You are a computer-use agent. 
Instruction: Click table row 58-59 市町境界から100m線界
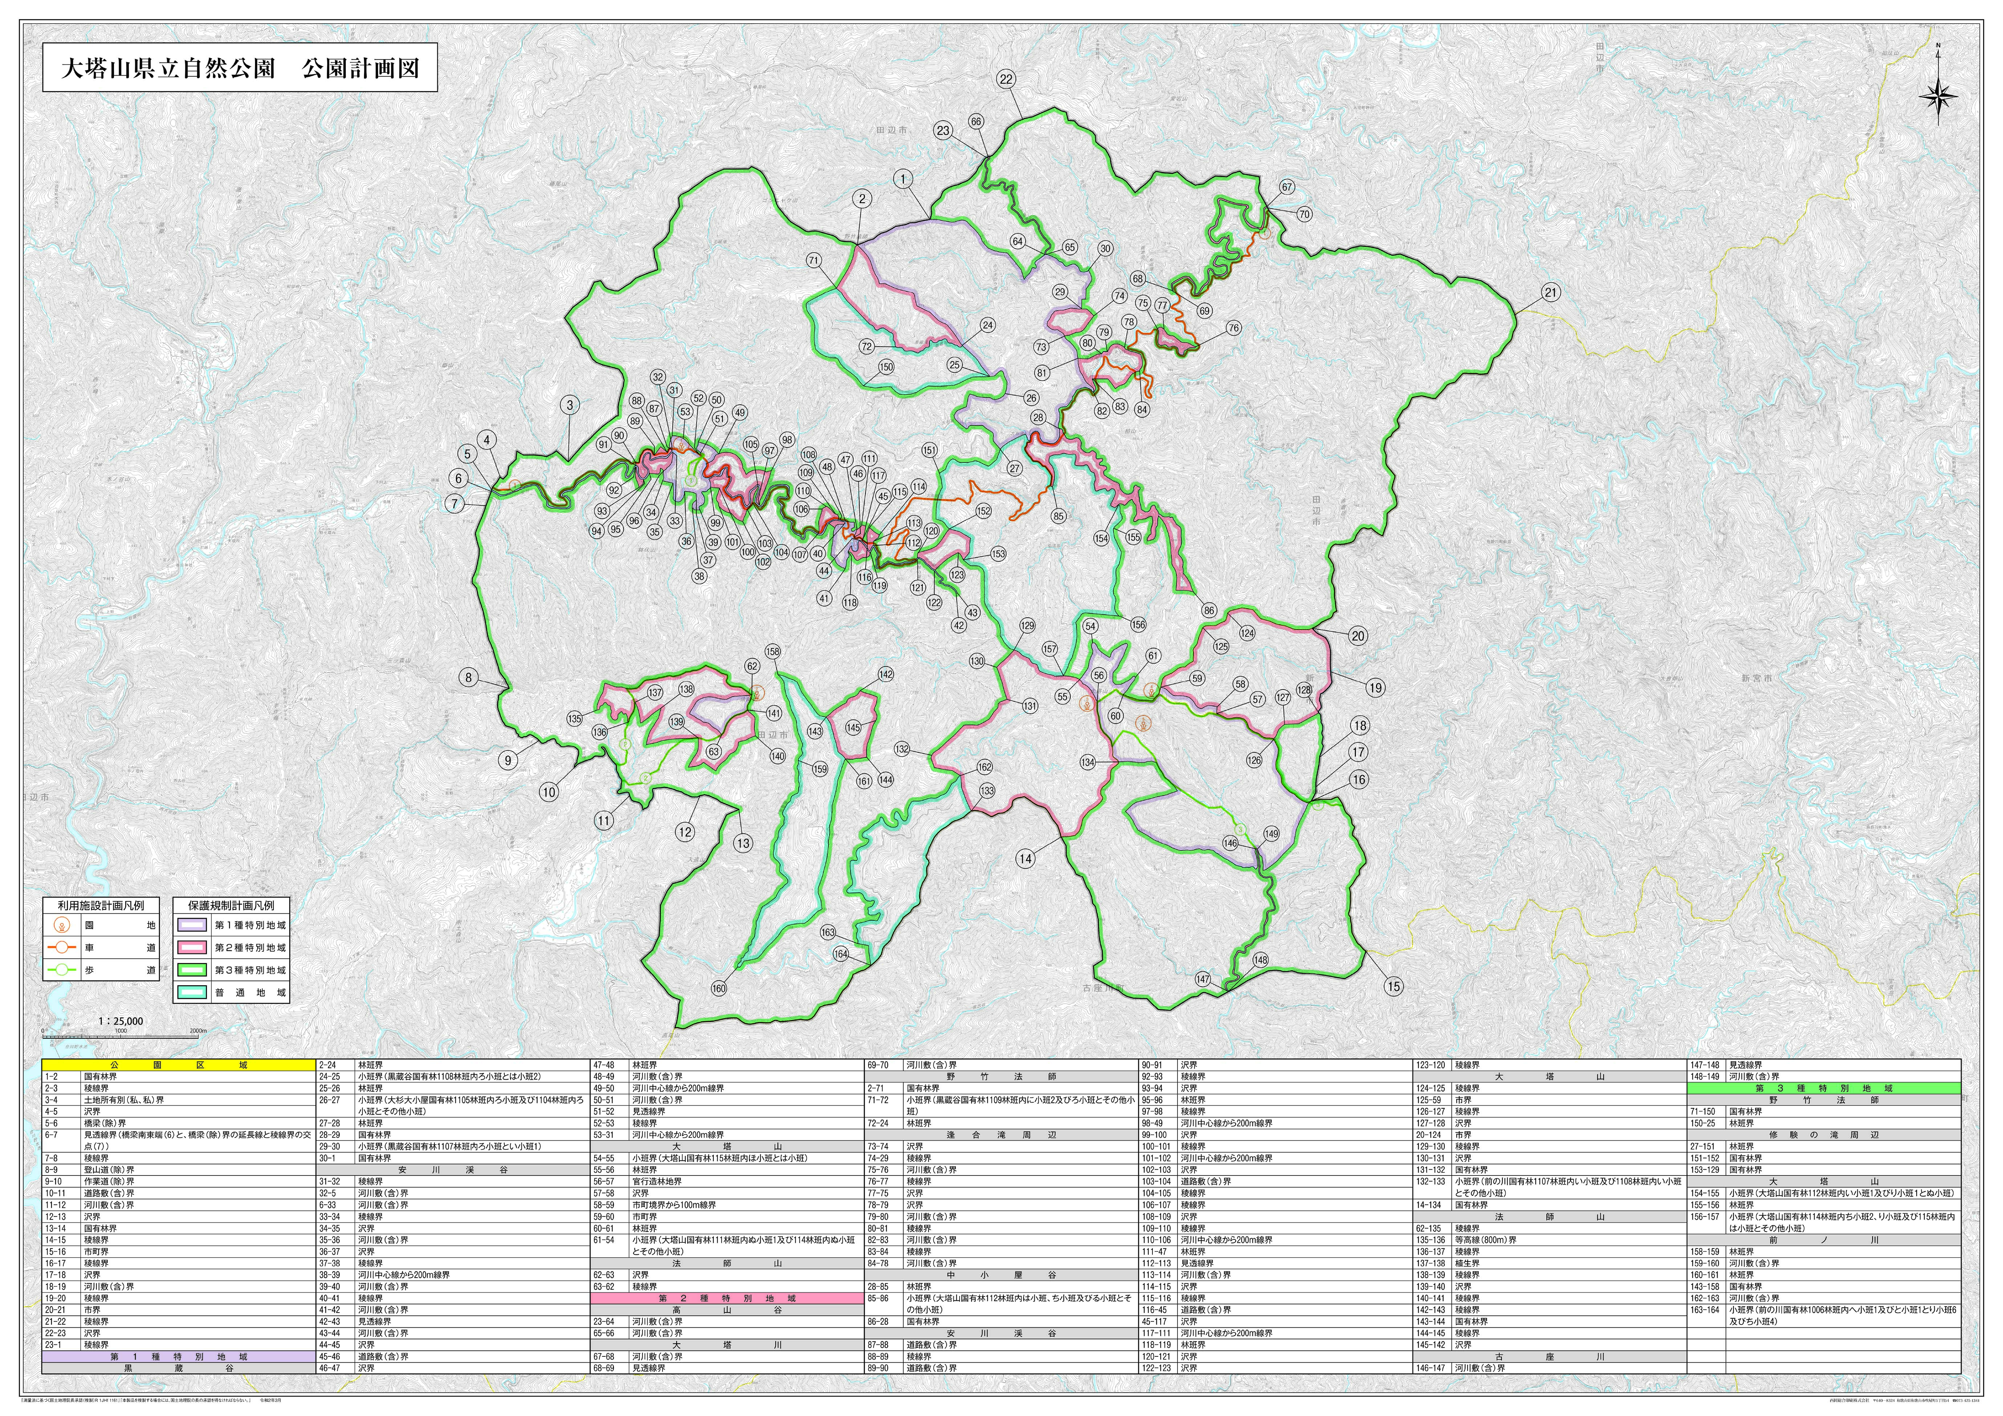click(727, 1205)
